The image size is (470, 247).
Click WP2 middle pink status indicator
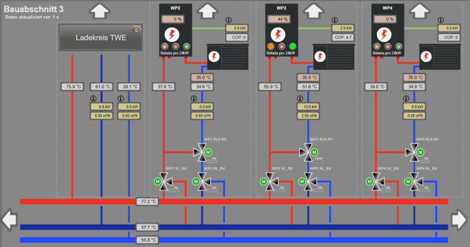pyautogui.click(x=175, y=47)
